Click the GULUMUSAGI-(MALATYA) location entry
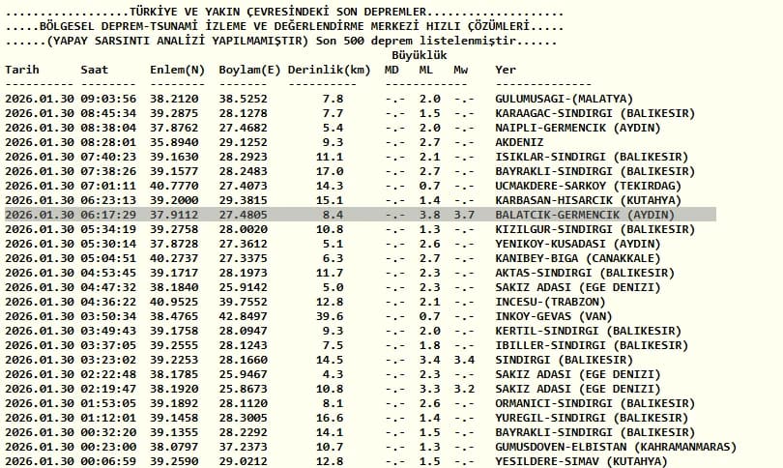 (x=564, y=99)
